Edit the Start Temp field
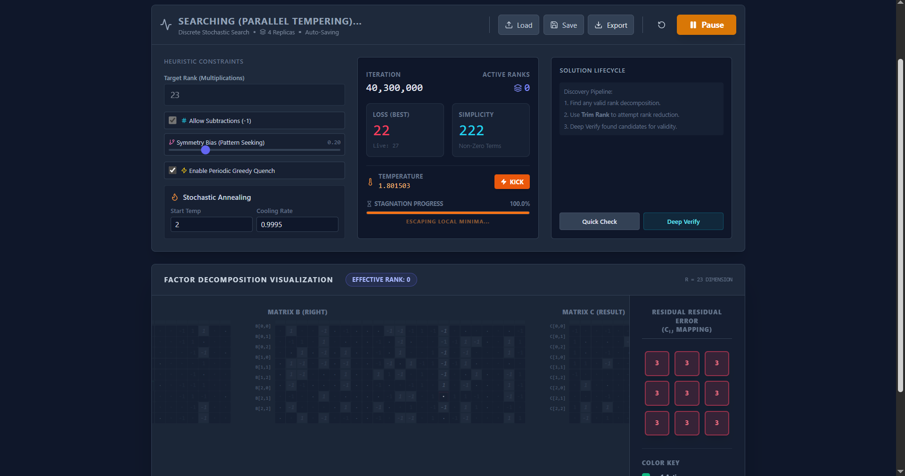The image size is (905, 476). (211, 224)
